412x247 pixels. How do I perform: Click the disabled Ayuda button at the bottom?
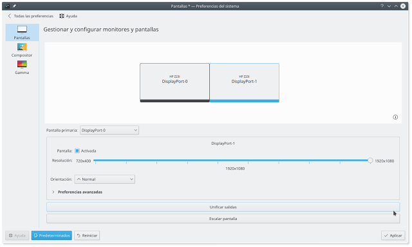pos(17,235)
